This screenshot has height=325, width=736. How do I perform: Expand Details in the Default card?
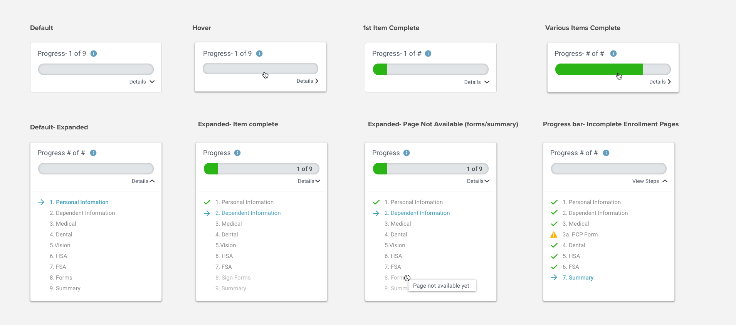pos(141,82)
